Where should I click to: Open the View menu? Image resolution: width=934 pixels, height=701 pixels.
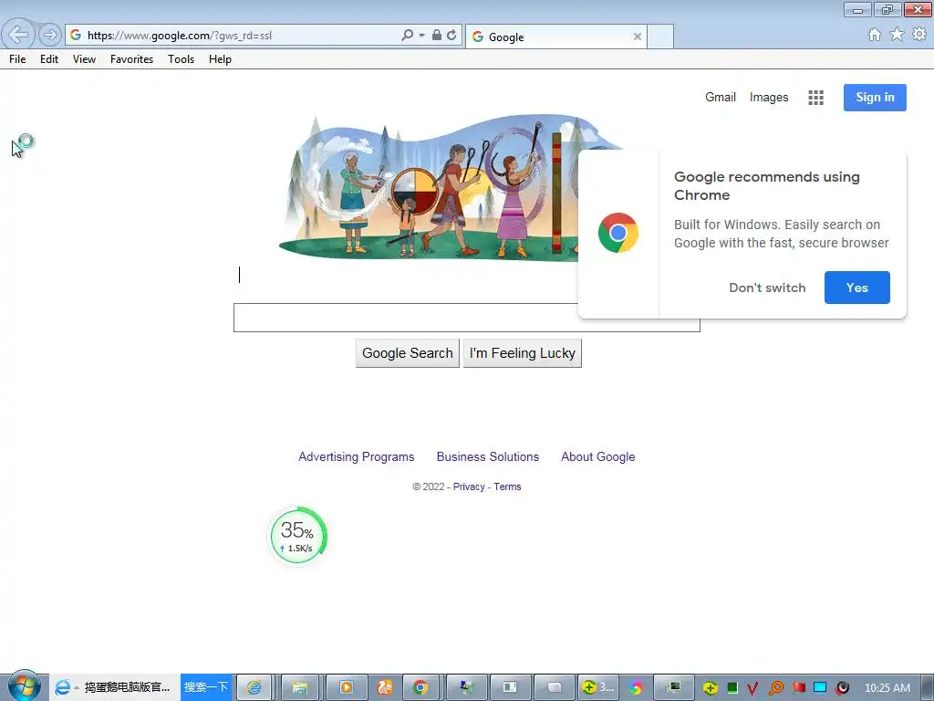[x=84, y=59]
